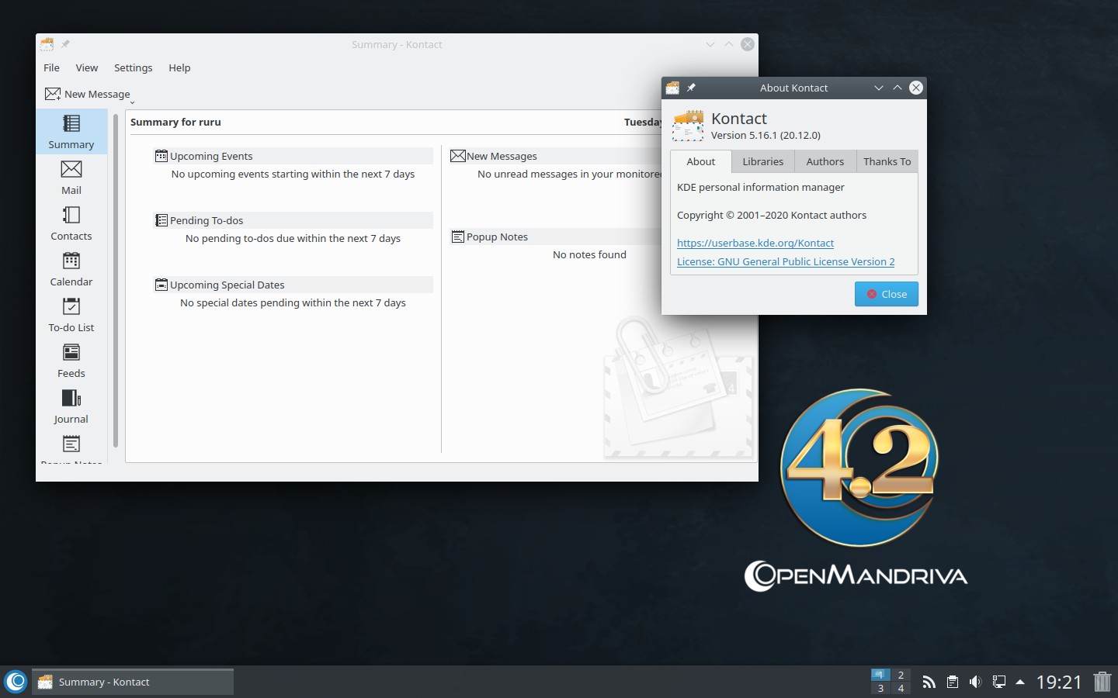This screenshot has height=698, width=1118.
Task: Open the userbase.kde.org/Kontact link
Action: point(755,243)
